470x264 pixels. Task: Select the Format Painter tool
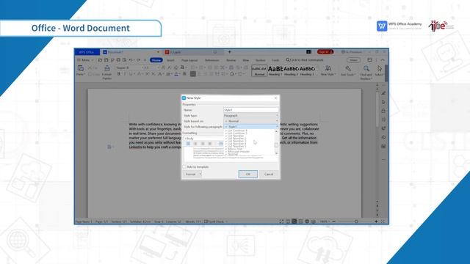coord(106,73)
